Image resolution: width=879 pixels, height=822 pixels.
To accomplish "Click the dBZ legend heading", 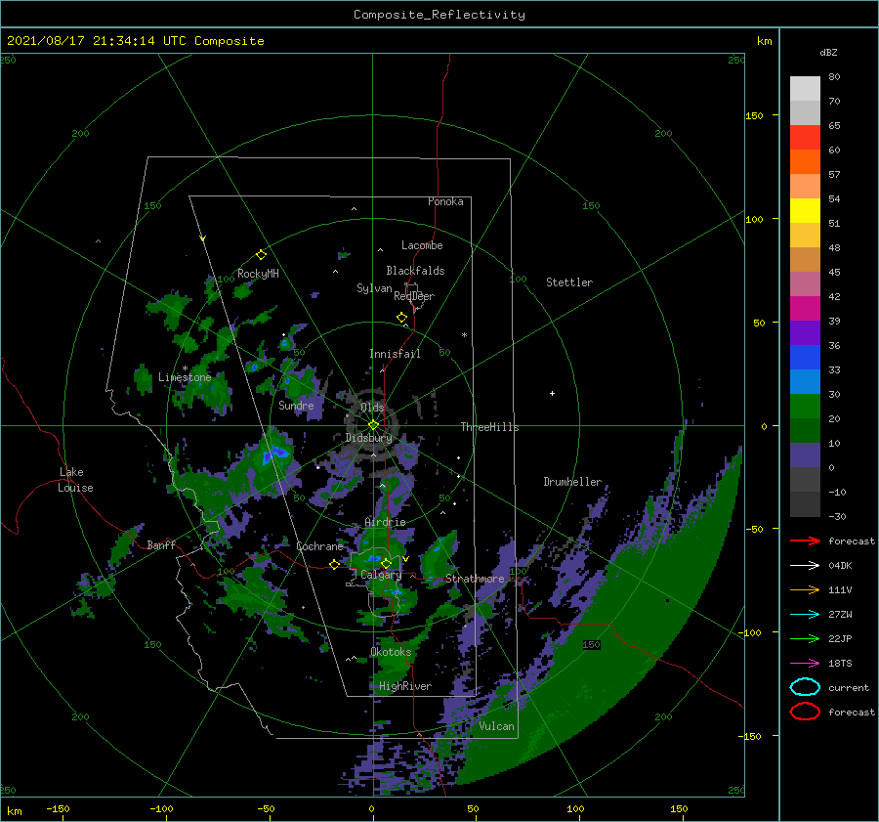I will 828,52.
